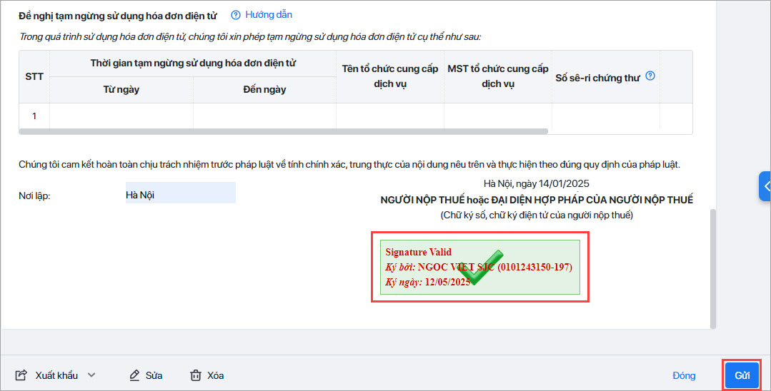Click the Hướng dẫn help circle icon
This screenshot has width=771, height=391.
(236, 15)
